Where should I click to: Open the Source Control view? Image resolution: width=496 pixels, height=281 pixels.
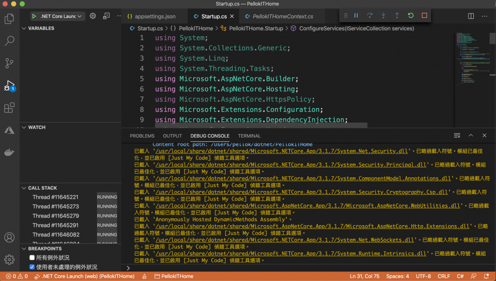click(9, 63)
